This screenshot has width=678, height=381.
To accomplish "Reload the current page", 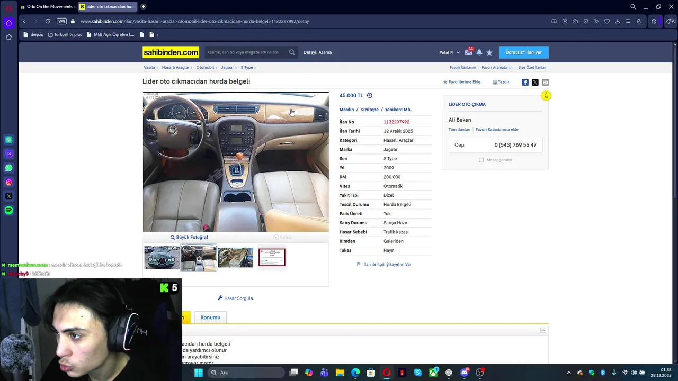I will [x=48, y=21].
